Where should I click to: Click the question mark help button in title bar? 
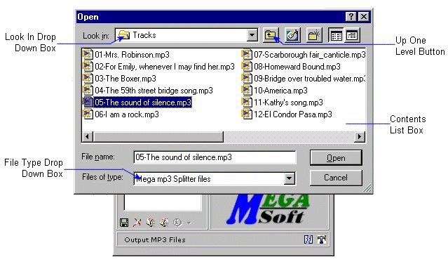pos(351,17)
